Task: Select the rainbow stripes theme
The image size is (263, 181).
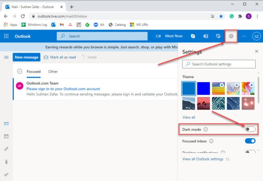Action: pyautogui.click(x=218, y=89)
